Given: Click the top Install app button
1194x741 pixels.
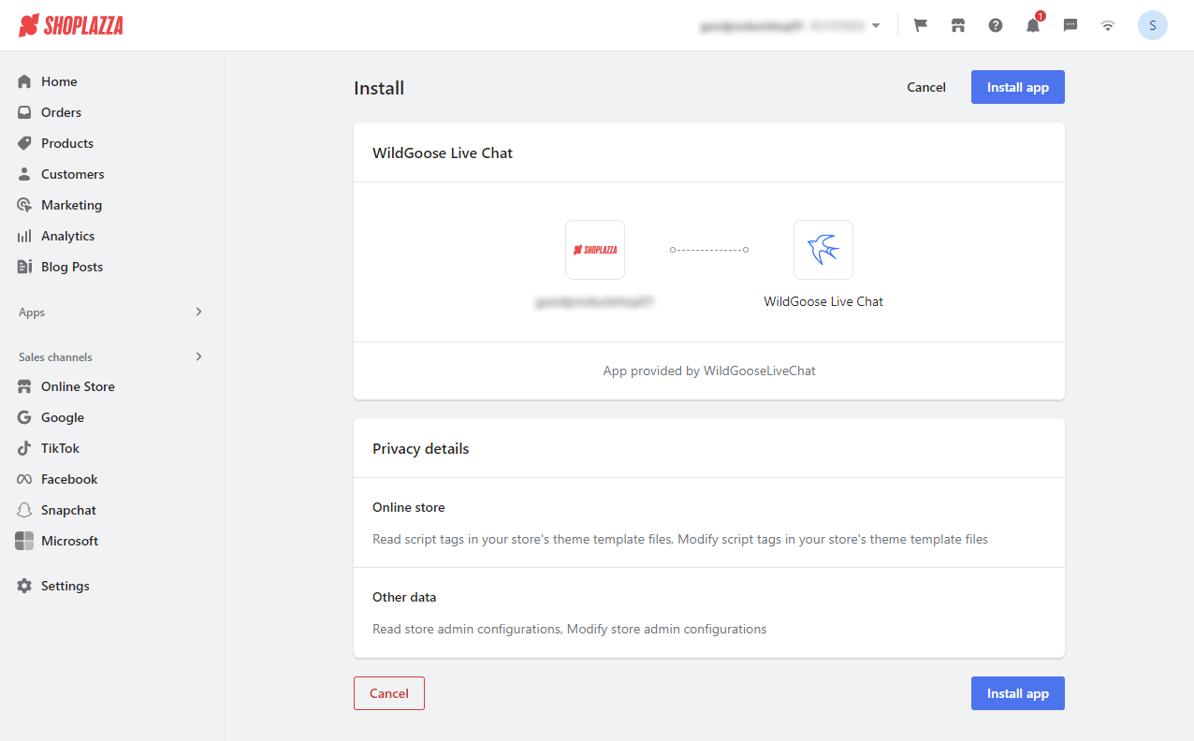Looking at the screenshot, I should coord(1017,87).
